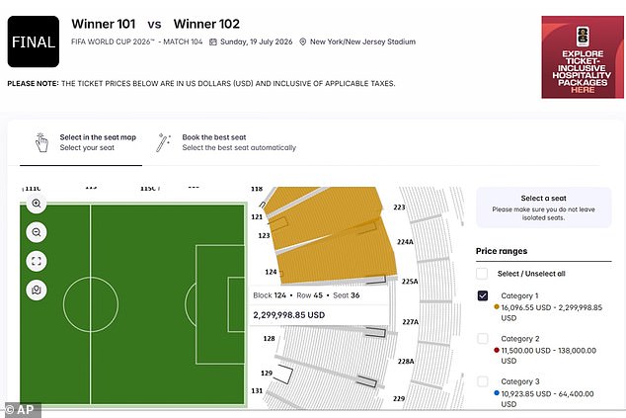Click the magic wand best-seat icon
The height and width of the screenshot is (418, 626).
tap(164, 142)
